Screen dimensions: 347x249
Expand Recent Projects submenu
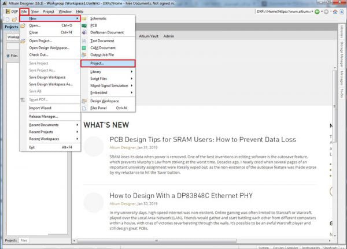(x=50, y=132)
